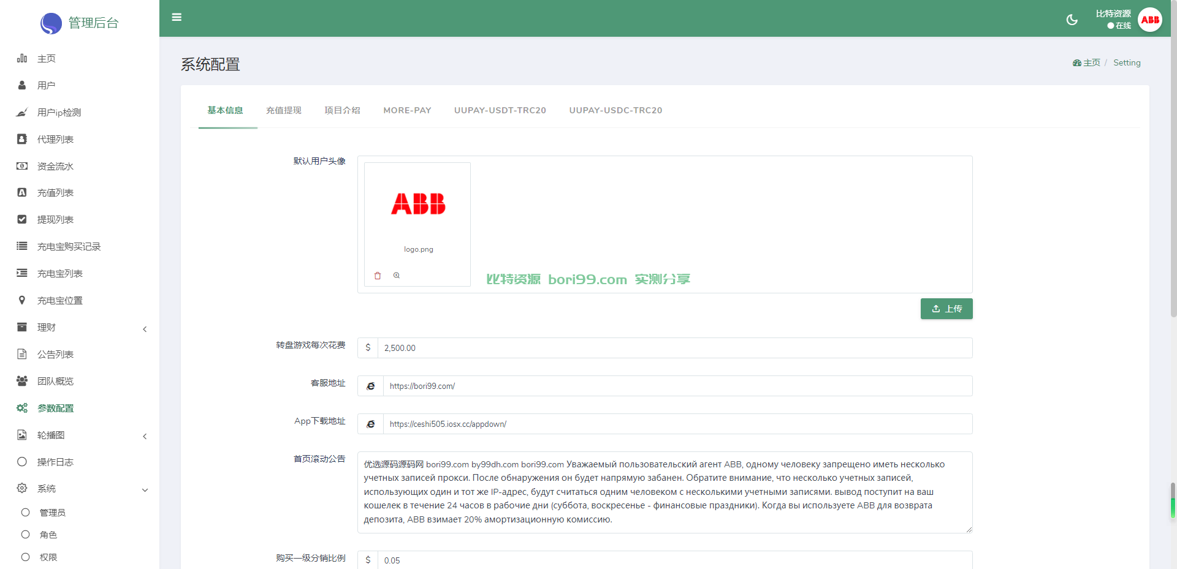Open 充值列表 sidebar icon

pyautogui.click(x=22, y=192)
